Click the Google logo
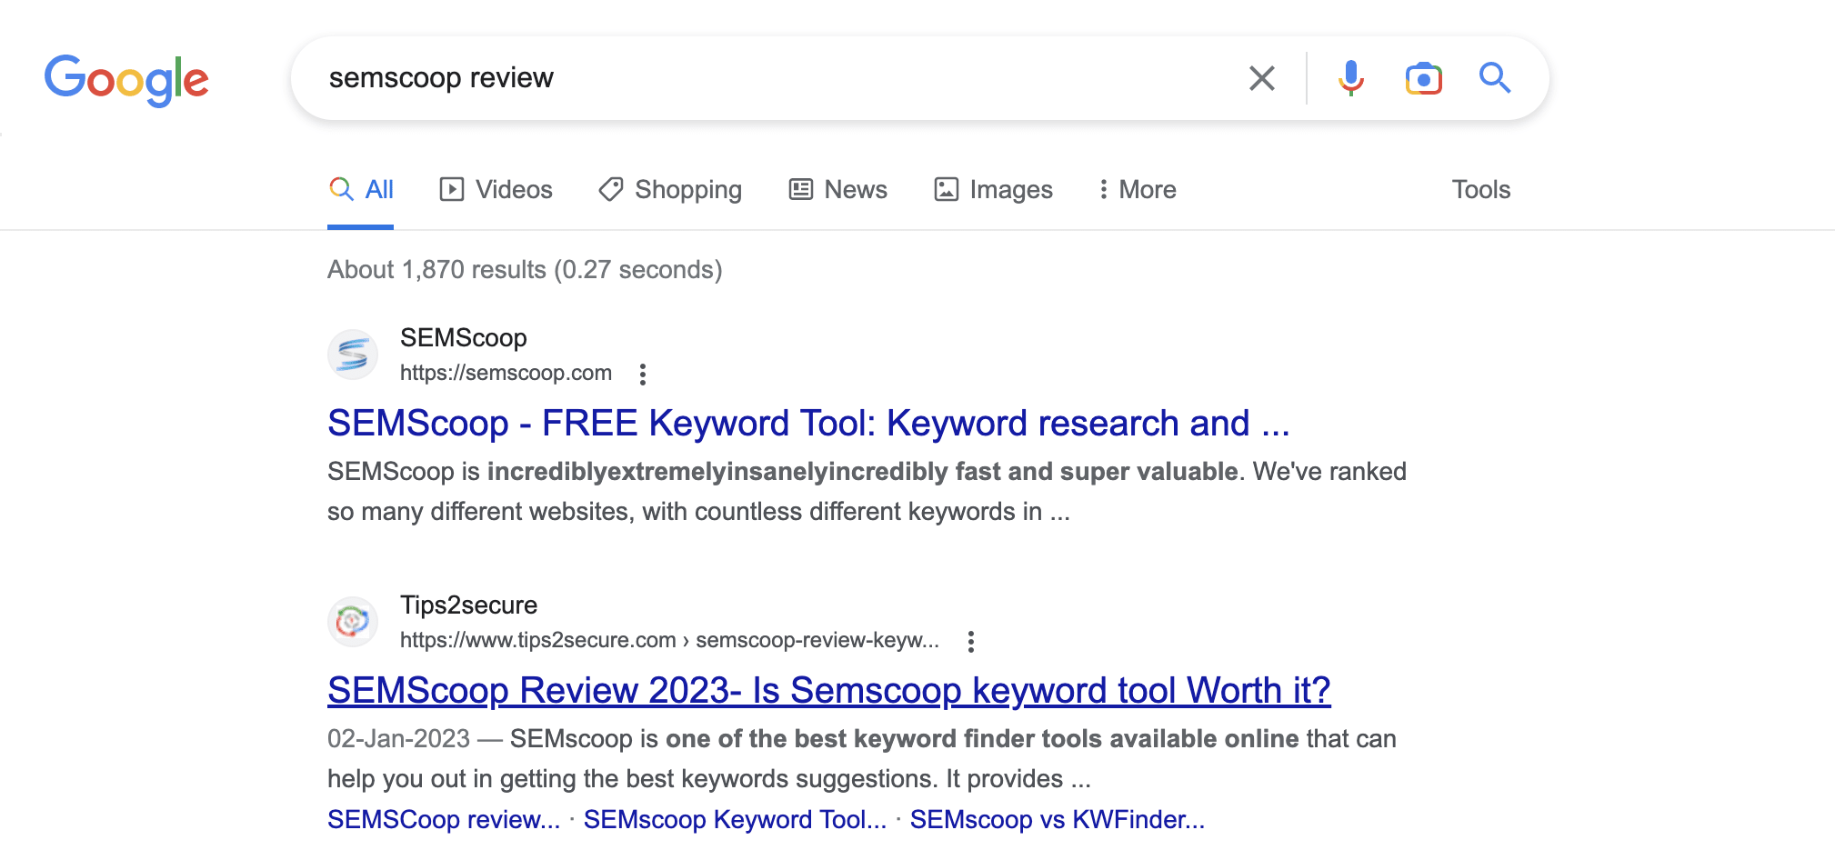The height and width of the screenshot is (860, 1835). point(126,80)
